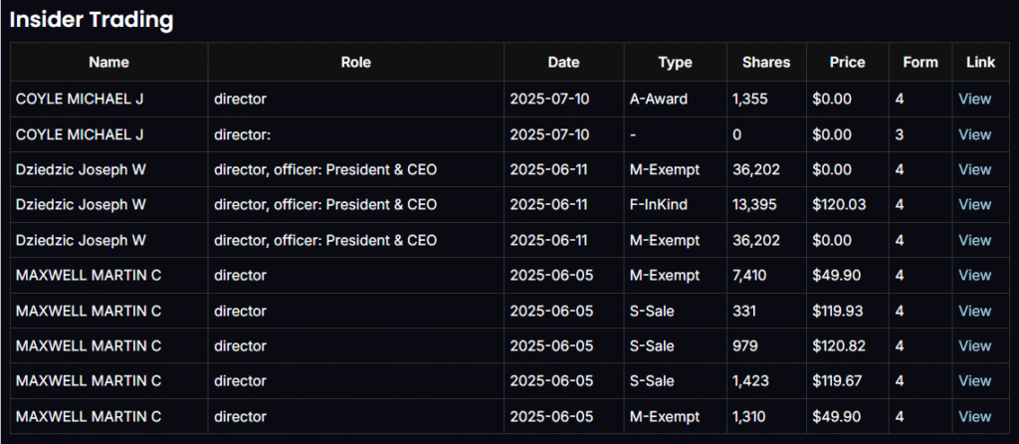The width and height of the screenshot is (1019, 444).
Task: Select the $120.82 price cell
Action: point(839,345)
